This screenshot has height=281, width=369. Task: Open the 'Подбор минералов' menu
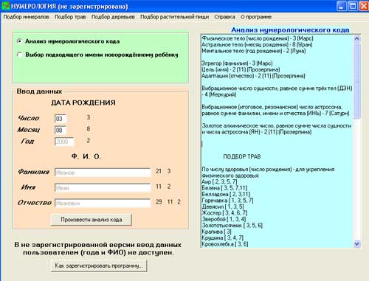pyautogui.click(x=26, y=17)
